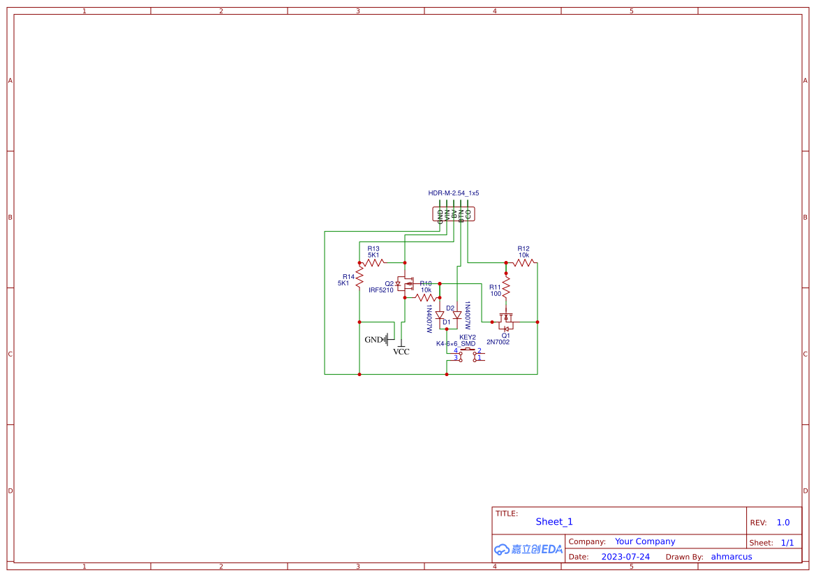The width and height of the screenshot is (816, 577).
Task: Select the BTN pin on the connector
Action: tap(461, 213)
